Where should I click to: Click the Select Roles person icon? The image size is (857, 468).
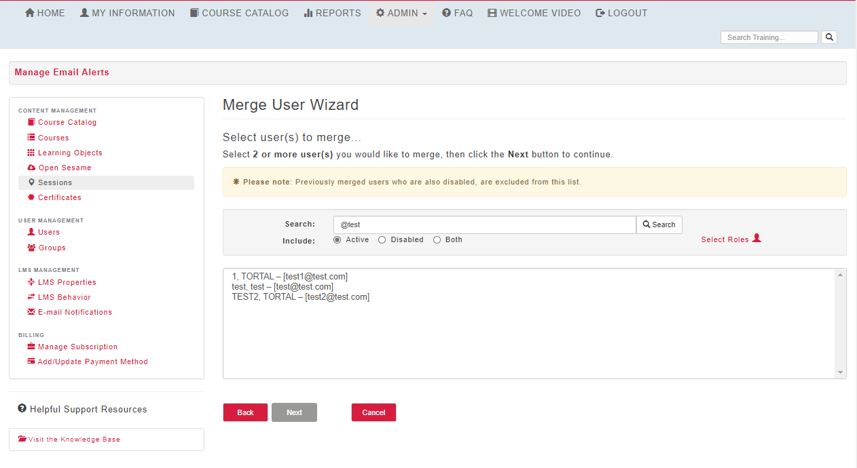(x=756, y=238)
